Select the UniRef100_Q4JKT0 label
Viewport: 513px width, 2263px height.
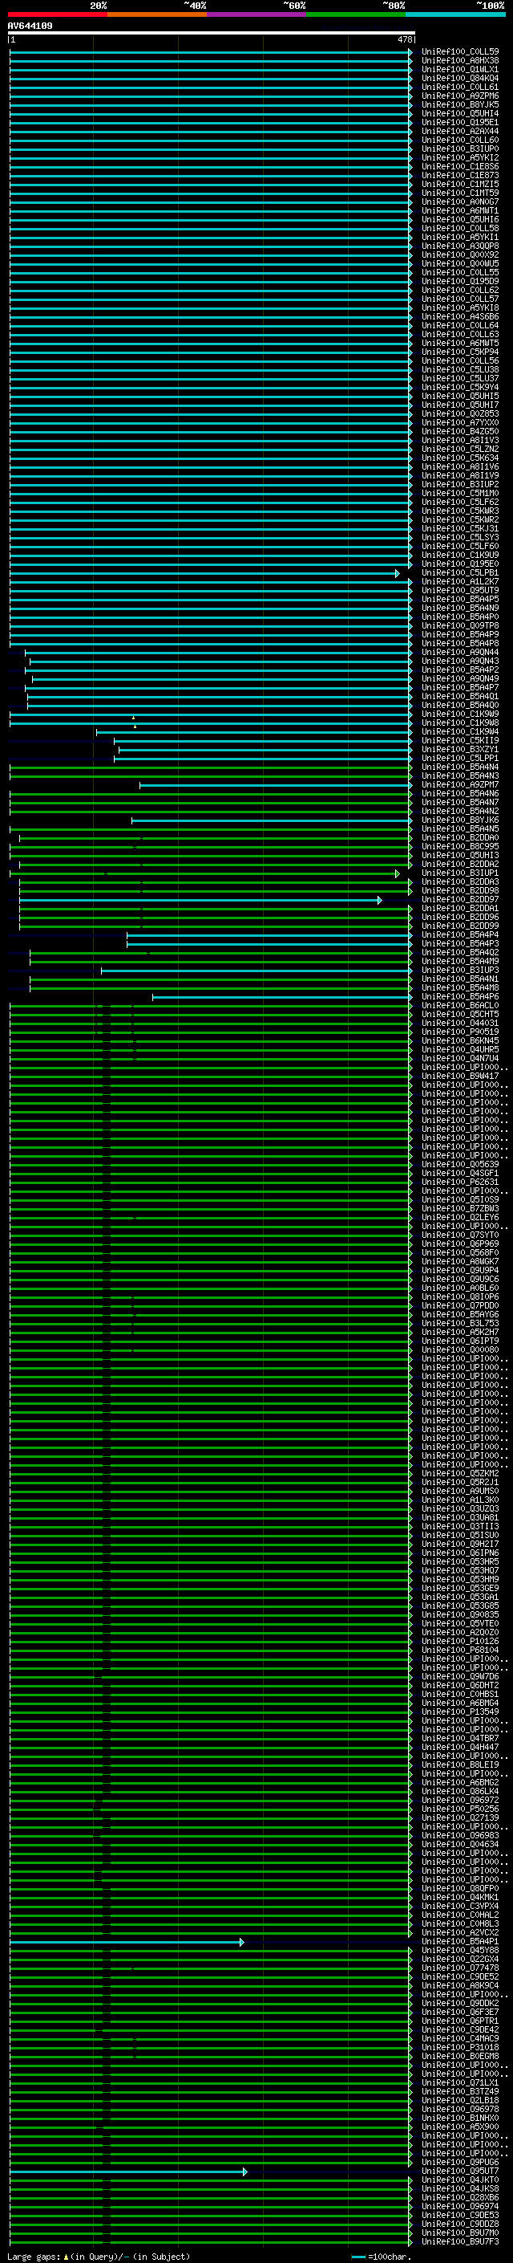[460, 2180]
